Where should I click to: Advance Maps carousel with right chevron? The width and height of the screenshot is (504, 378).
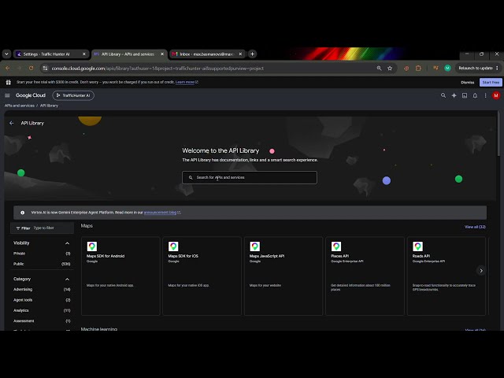pyautogui.click(x=481, y=271)
